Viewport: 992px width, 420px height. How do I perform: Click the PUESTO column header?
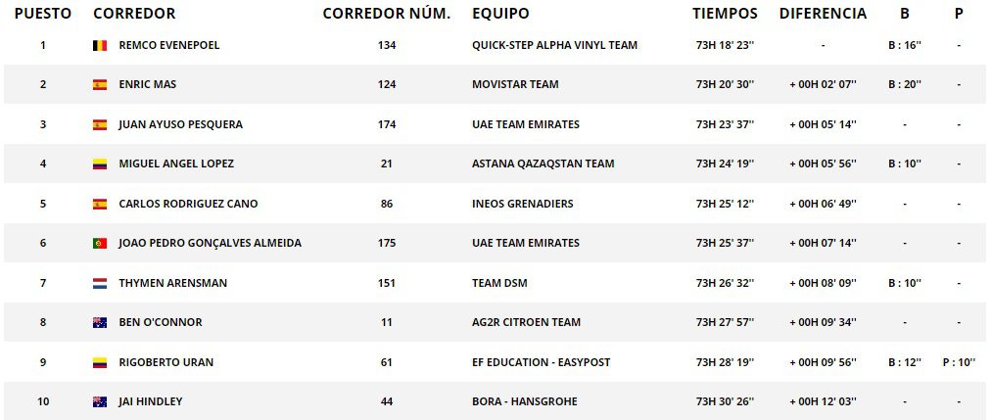click(x=43, y=14)
